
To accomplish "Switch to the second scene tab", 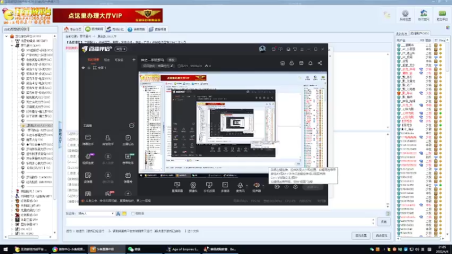I will 107,60.
